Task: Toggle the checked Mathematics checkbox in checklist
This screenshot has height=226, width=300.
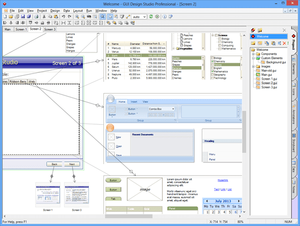Action: click(212, 71)
